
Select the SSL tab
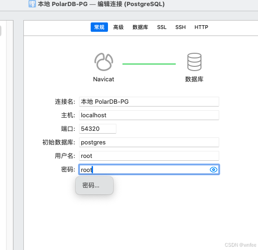coord(162,27)
